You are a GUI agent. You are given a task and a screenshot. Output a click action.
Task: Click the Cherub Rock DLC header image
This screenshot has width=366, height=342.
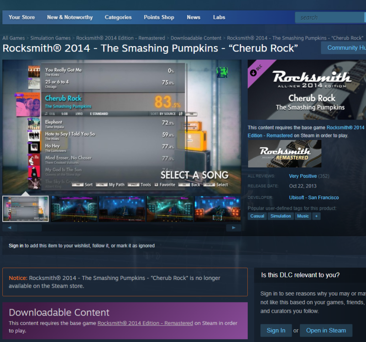[307, 90]
